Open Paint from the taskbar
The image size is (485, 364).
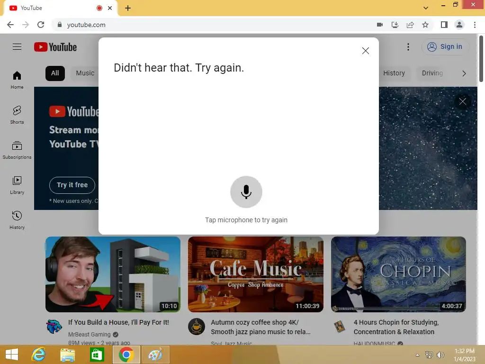(x=155, y=355)
